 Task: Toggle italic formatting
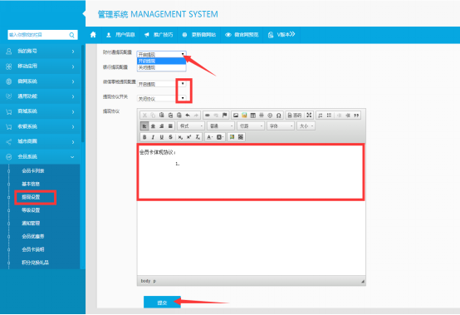[153, 137]
